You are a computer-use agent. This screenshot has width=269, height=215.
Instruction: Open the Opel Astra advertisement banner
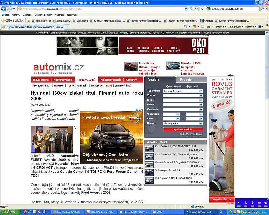(x=112, y=137)
